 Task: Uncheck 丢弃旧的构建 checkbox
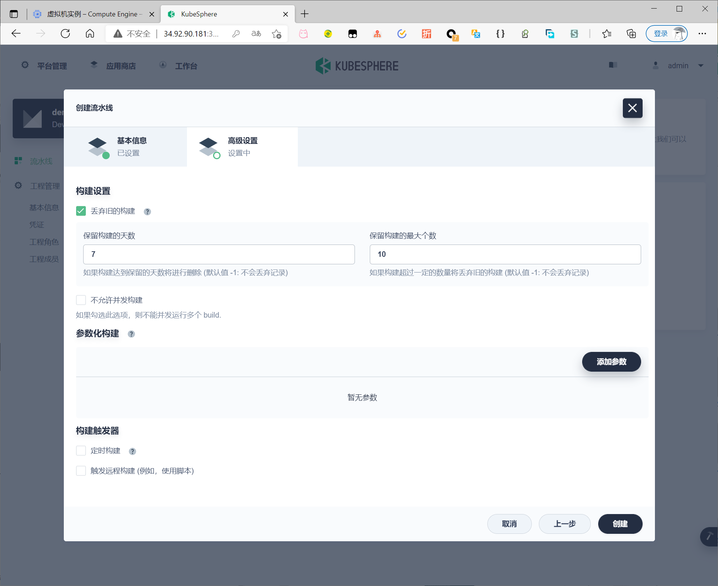coord(81,211)
